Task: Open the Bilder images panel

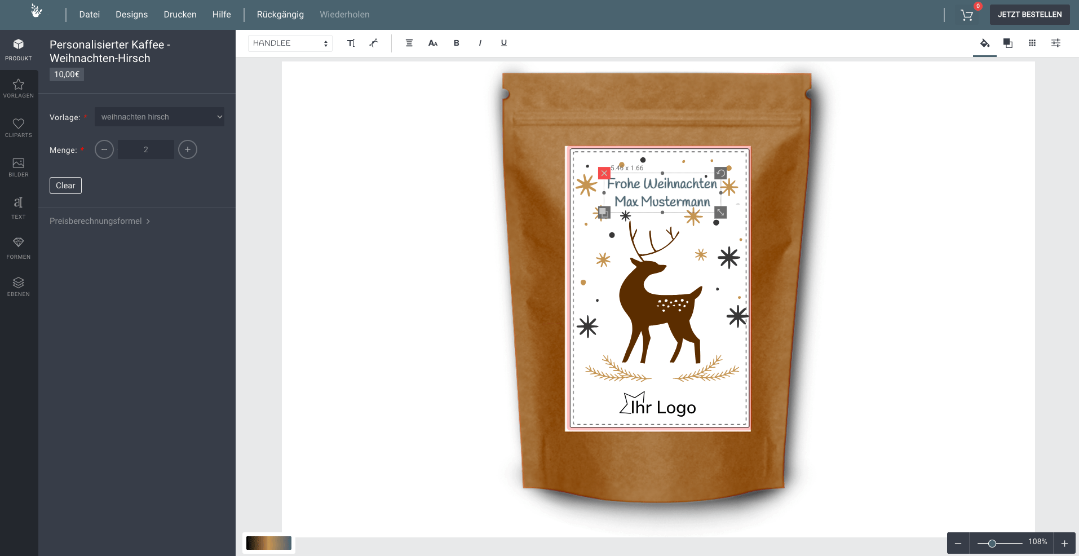Action: [x=19, y=167]
